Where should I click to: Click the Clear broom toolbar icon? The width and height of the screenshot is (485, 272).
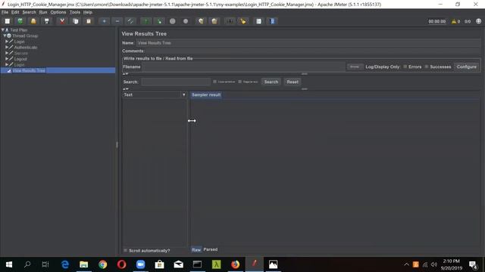click(201, 21)
